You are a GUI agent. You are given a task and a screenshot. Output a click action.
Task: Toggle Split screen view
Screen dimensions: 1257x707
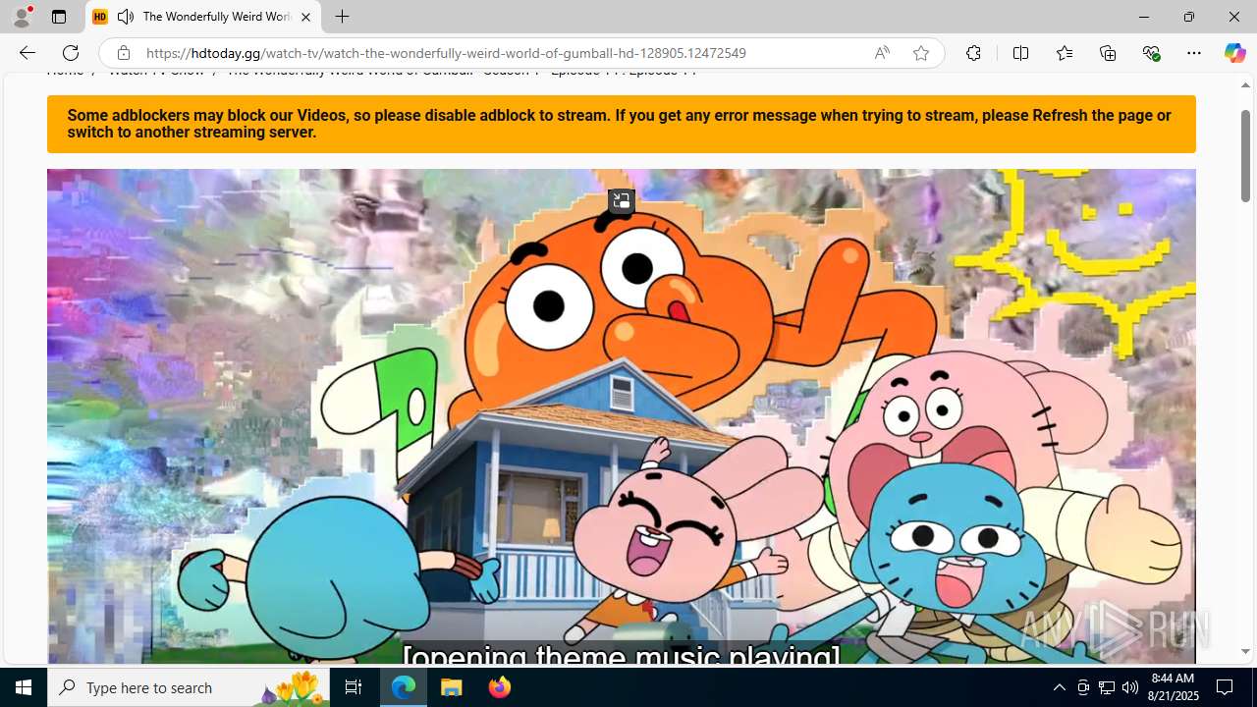(x=1020, y=53)
